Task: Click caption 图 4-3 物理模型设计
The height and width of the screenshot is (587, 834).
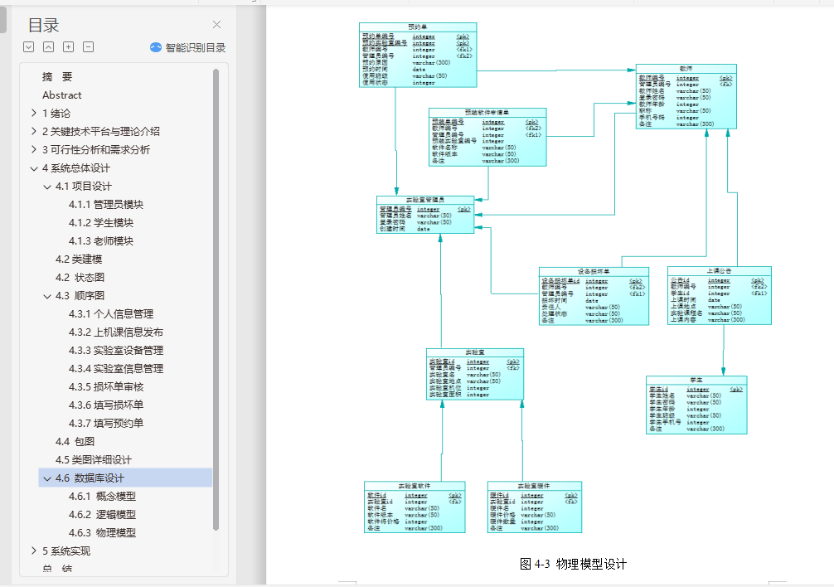Action: pos(573,564)
